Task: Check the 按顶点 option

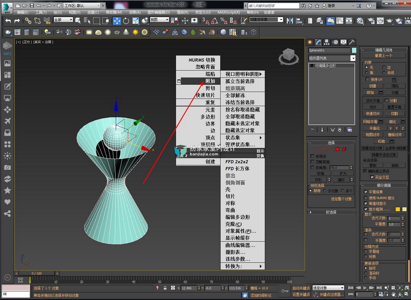Action: coord(312,156)
